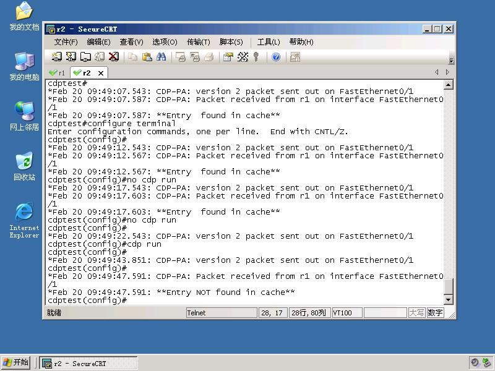This screenshot has height=371, width=495.
Task: Open Session Options properties icon
Action: 228,57
